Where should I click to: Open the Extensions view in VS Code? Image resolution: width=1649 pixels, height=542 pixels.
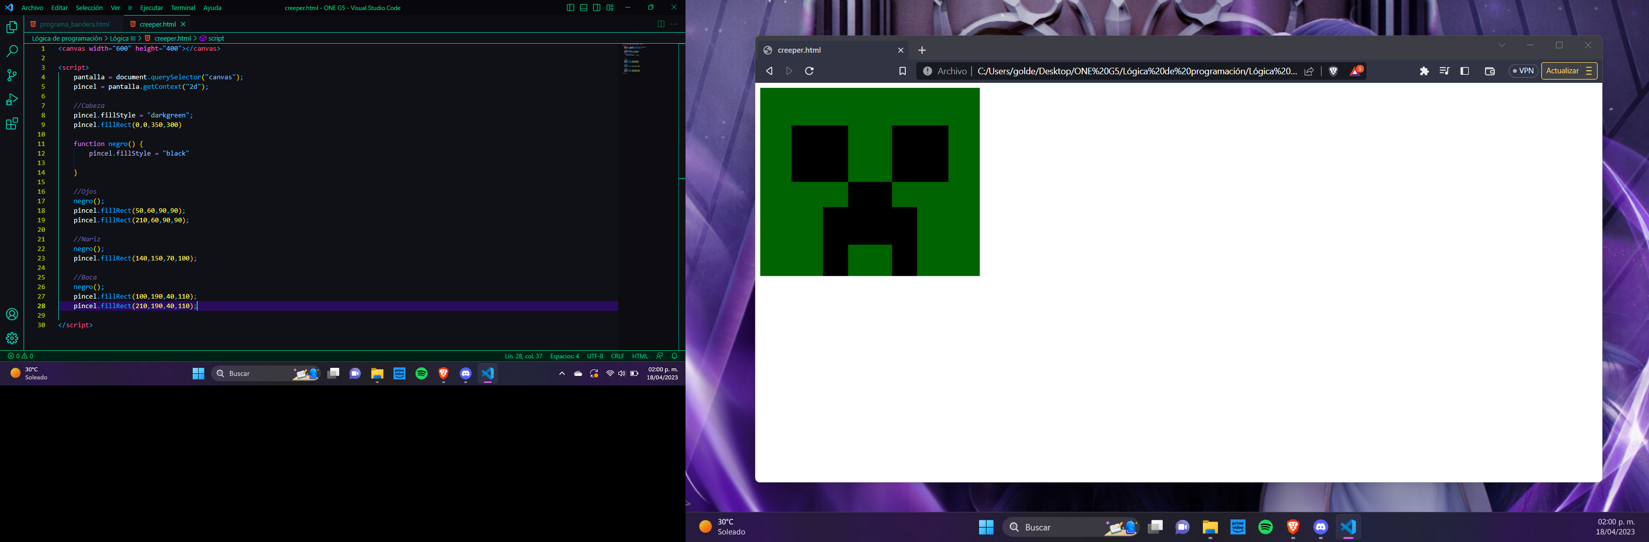tap(12, 123)
